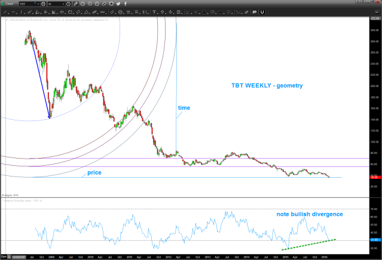Toggle the U icon in drawing toolbar

[262, 12]
